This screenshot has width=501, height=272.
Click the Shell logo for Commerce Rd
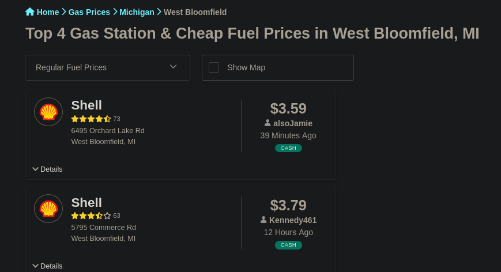coord(48,209)
